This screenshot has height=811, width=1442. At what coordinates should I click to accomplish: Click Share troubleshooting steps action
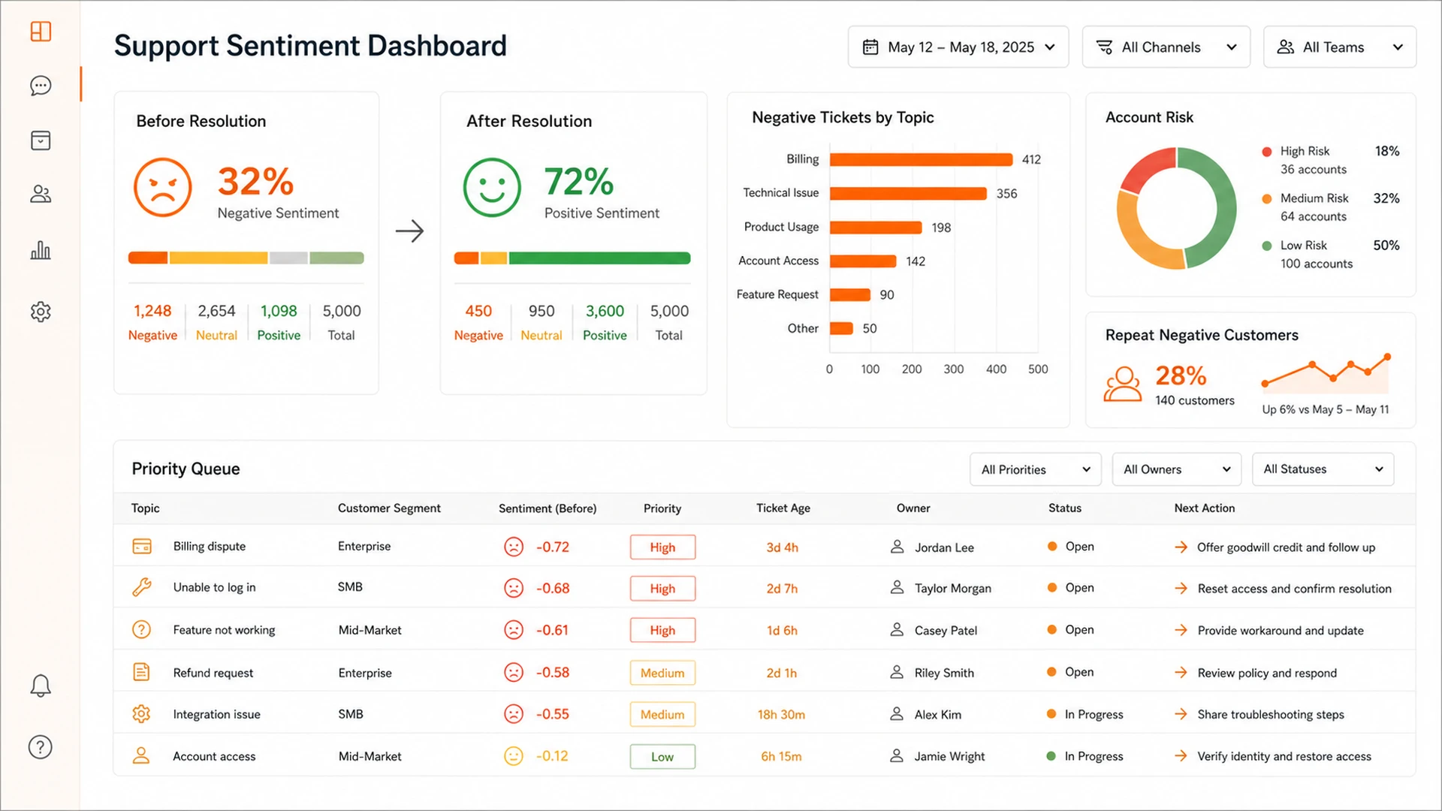1271,715
